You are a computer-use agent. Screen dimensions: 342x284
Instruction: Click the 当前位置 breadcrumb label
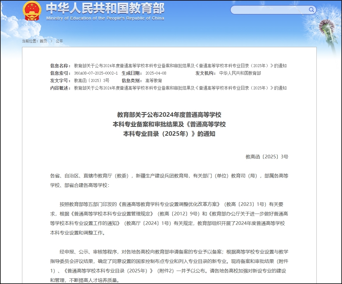tap(30, 41)
